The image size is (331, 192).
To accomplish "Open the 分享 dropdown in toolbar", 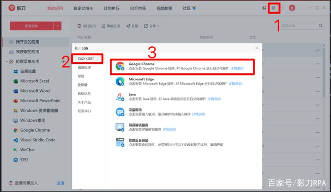I will pos(151,26).
